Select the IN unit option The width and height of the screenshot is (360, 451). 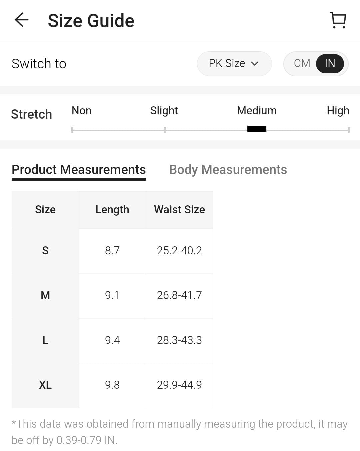coord(330,63)
